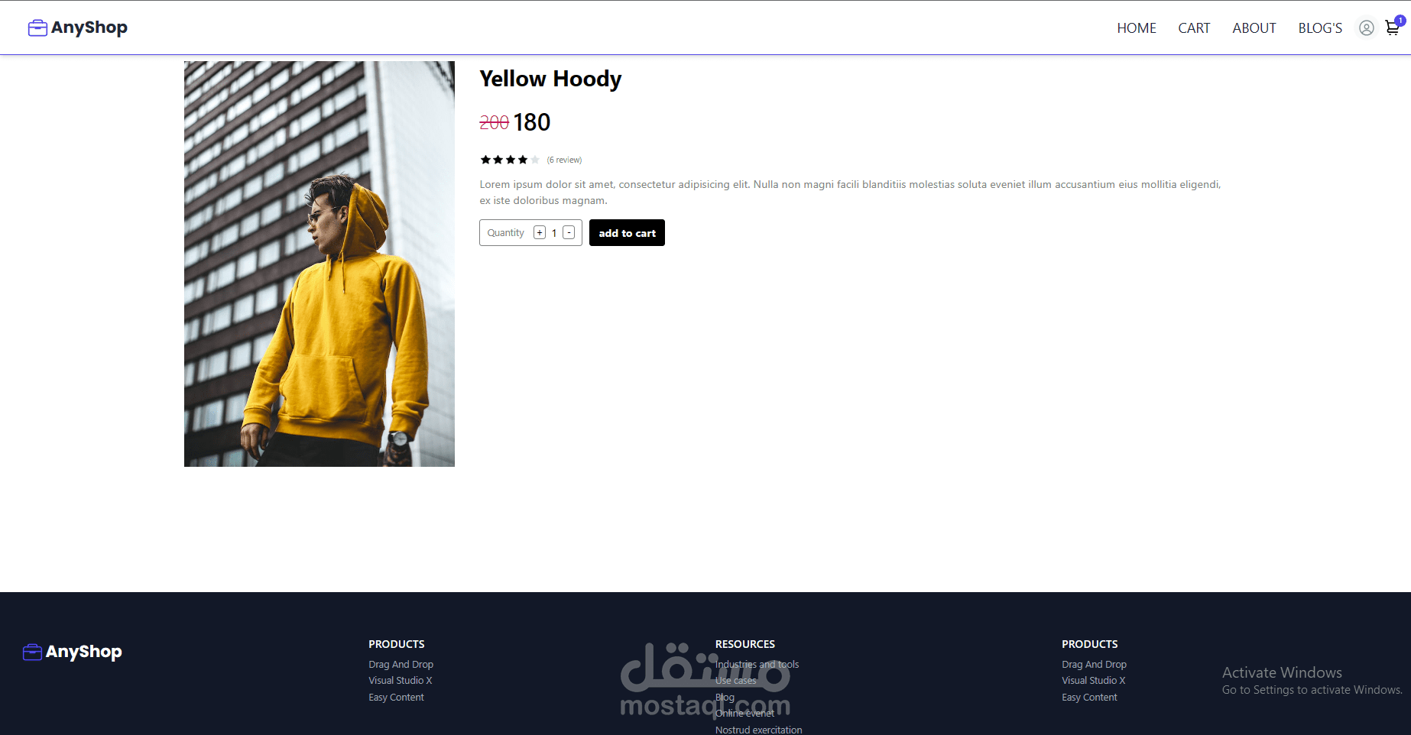Open the BLOG'S menu item
The image size is (1411, 735).
(x=1320, y=28)
